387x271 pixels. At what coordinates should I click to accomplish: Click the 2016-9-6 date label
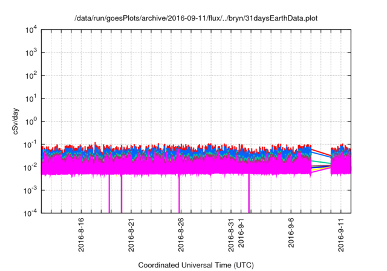click(291, 233)
